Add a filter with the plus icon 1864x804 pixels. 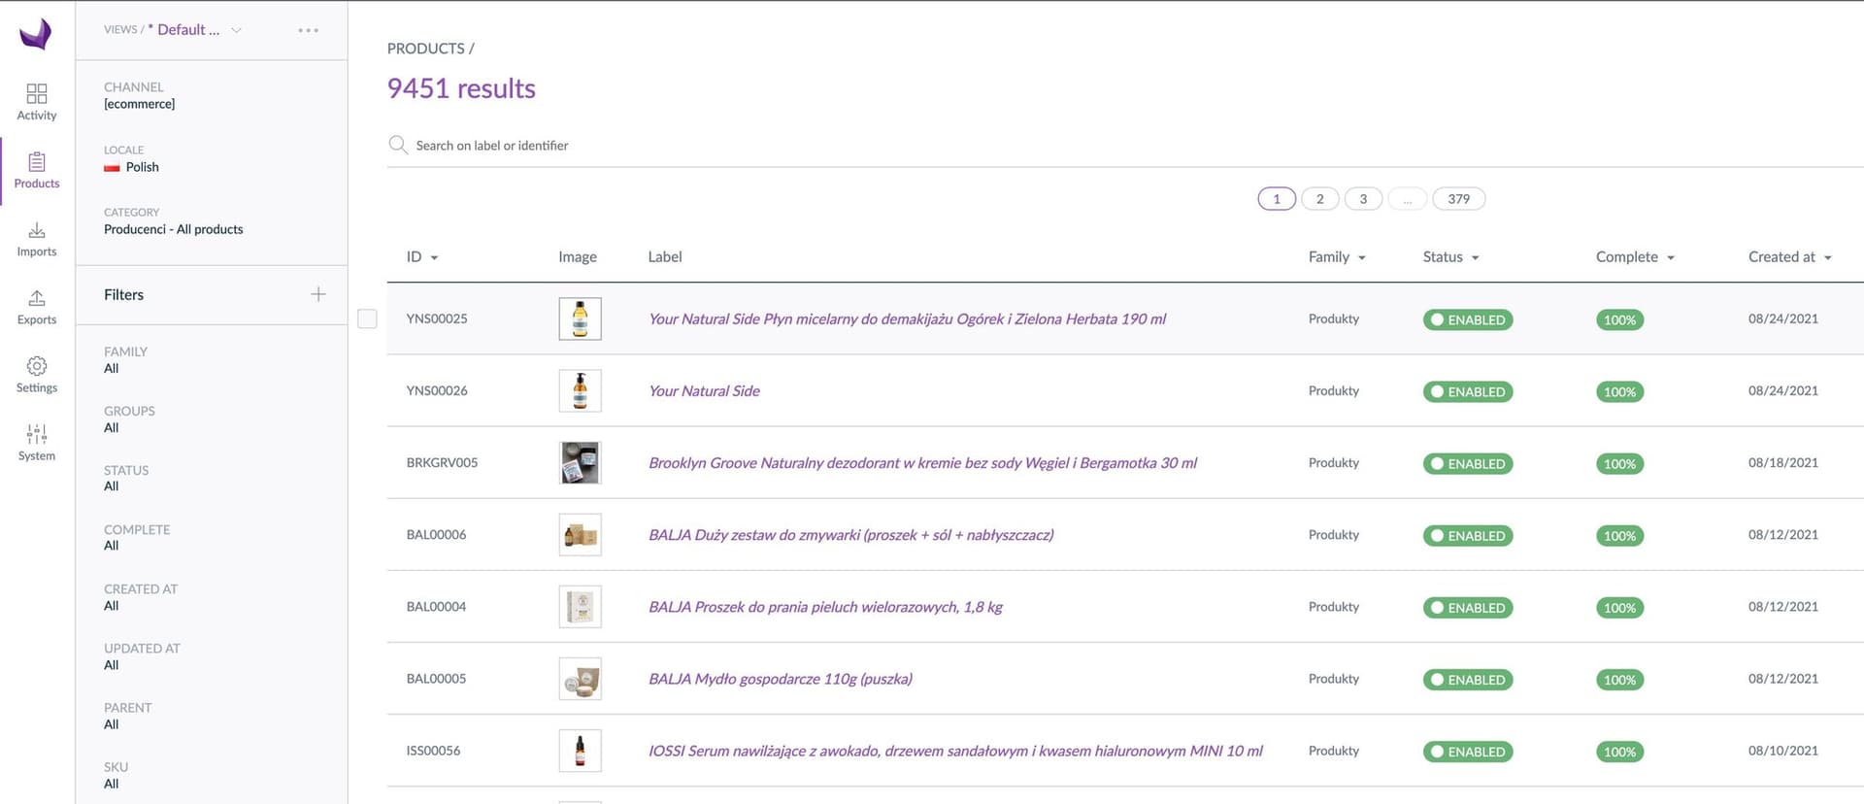click(x=317, y=294)
